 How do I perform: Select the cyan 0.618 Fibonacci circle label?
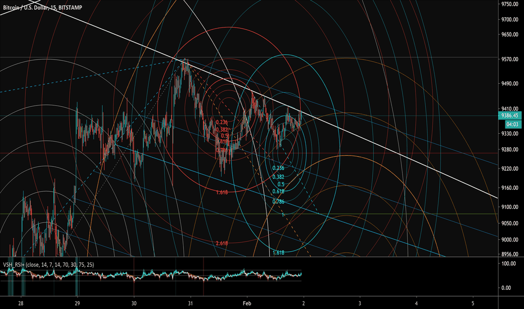(278, 192)
